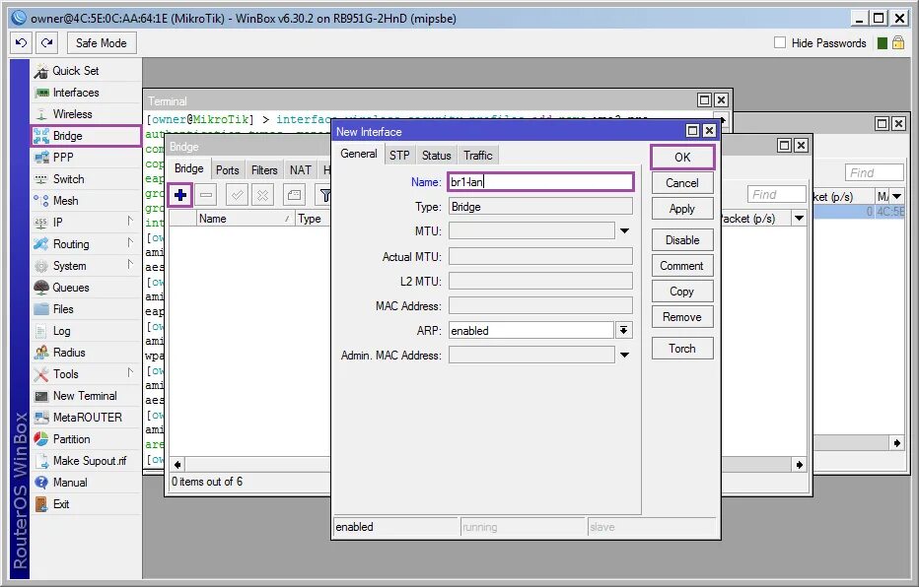919x587 pixels.
Task: Click the left scroll arrow in Bridge list
Action: click(177, 465)
